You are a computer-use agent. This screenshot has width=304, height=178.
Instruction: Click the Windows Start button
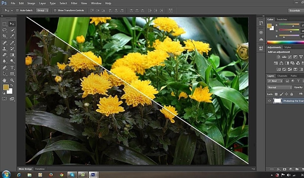tap(6, 174)
